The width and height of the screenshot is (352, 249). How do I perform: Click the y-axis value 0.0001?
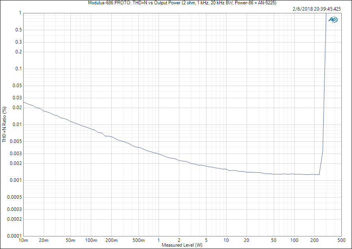click(15, 236)
